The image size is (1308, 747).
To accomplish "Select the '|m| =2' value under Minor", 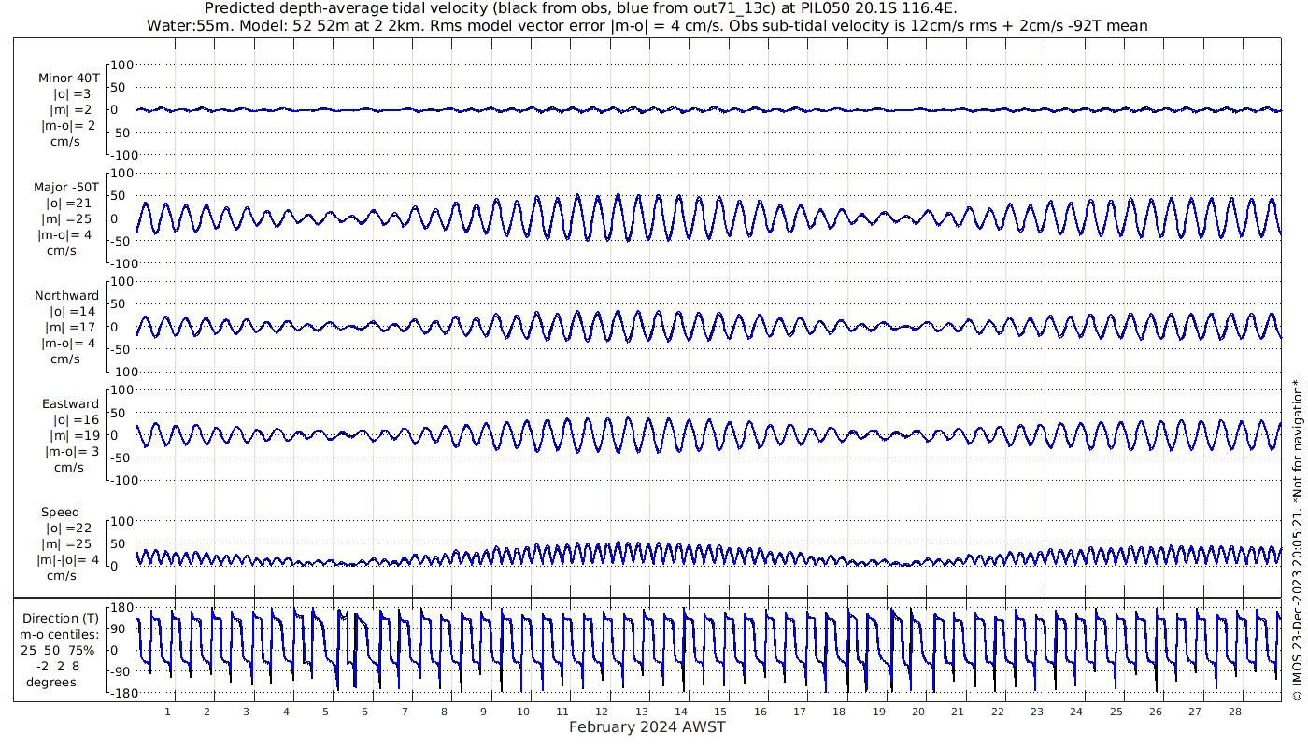I will [x=72, y=110].
